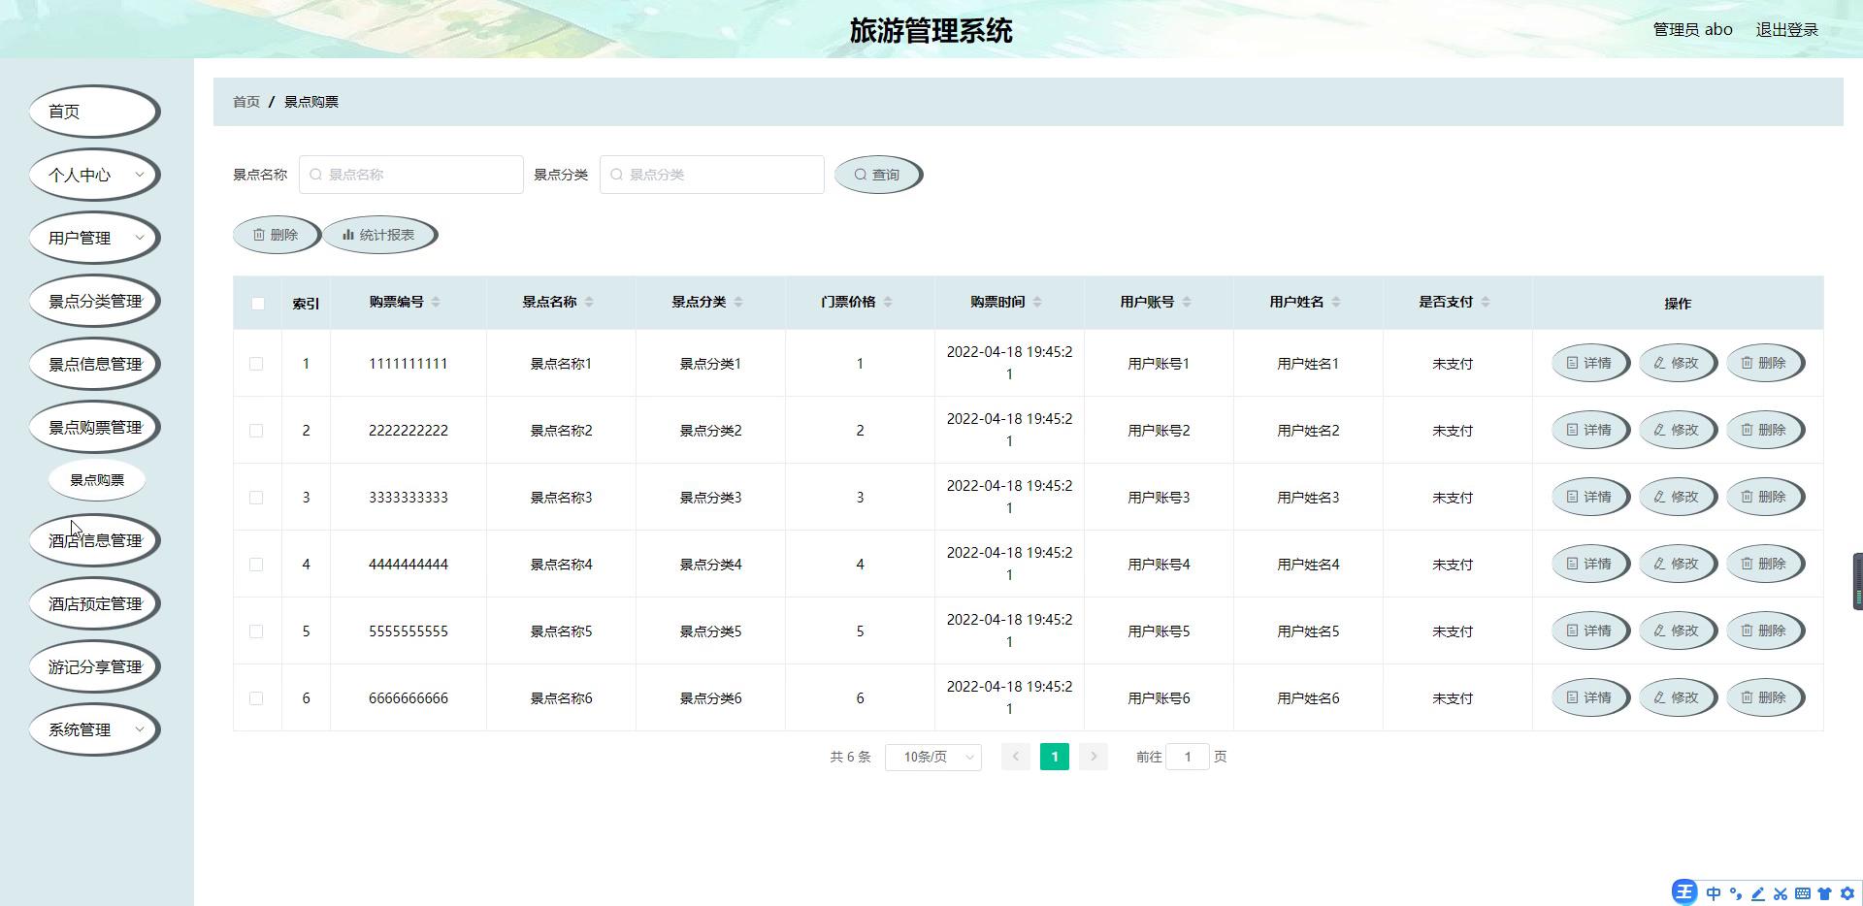Viewport: 1863px width, 906px height.
Task: Select the checkbox for row 购票编号 1111111111
Action: (x=256, y=364)
